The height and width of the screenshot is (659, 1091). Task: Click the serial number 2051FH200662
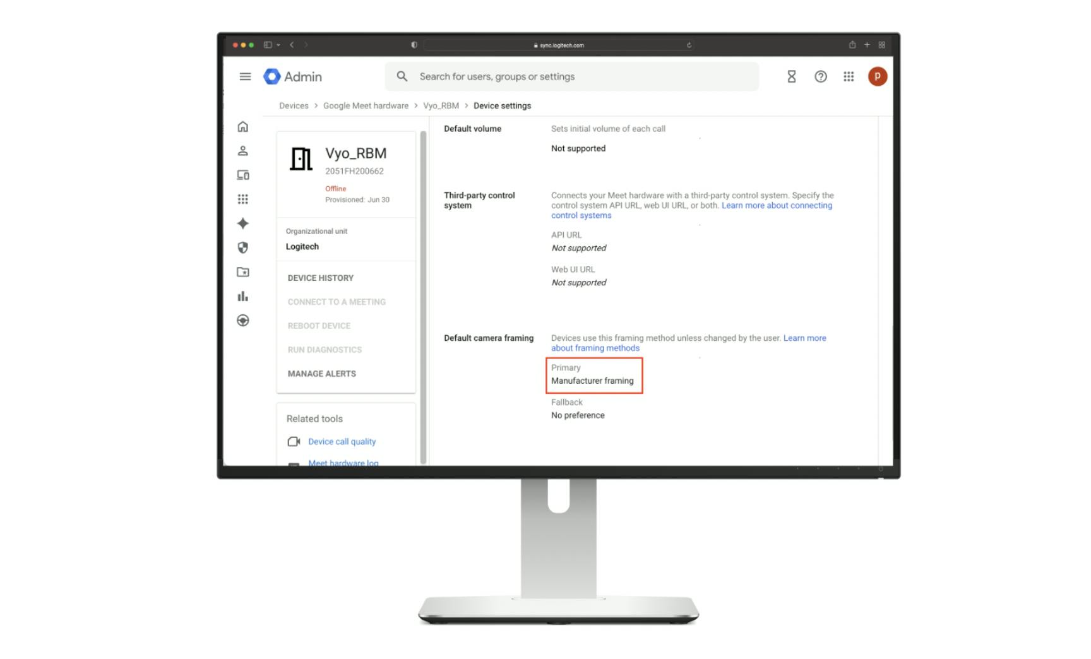click(354, 171)
